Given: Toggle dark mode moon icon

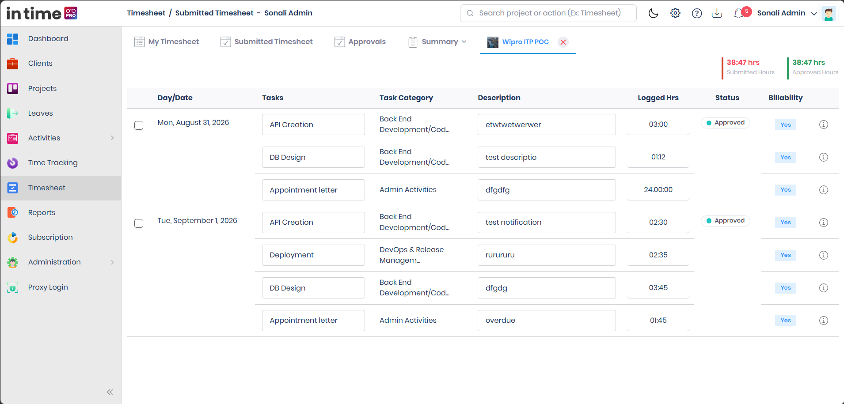Looking at the screenshot, I should [x=653, y=13].
